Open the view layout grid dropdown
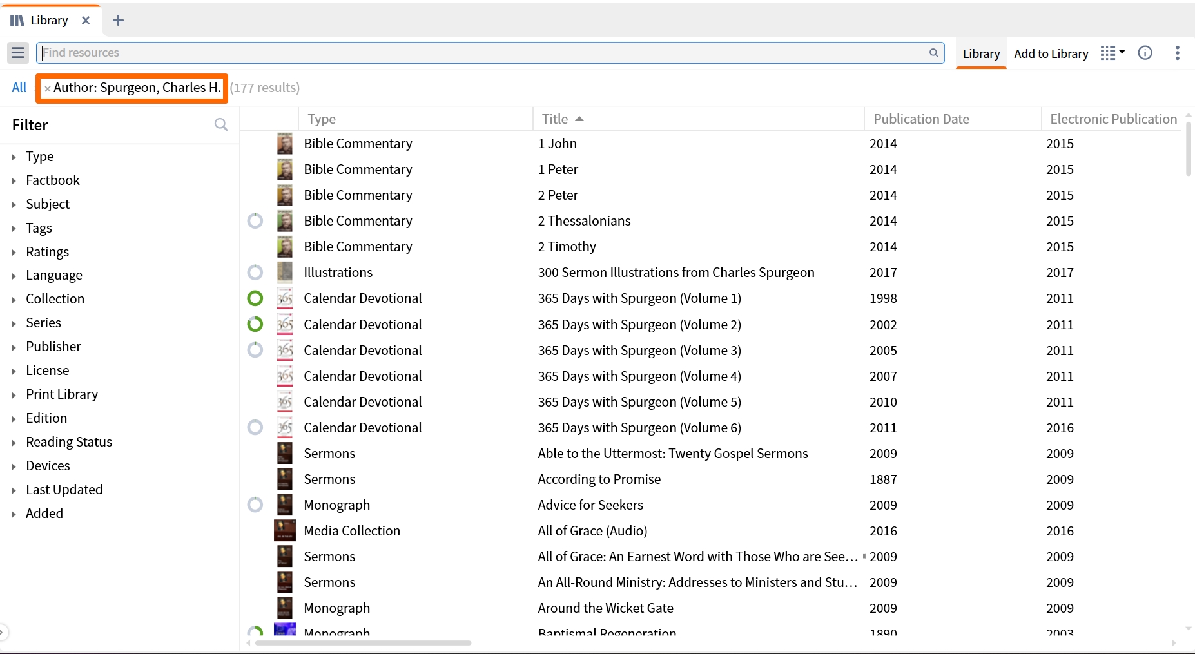This screenshot has width=1195, height=654. (1112, 53)
